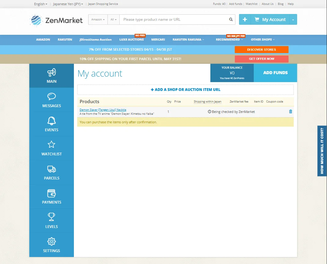
Task: Open the Blog link
Action: click(x=281, y=4)
